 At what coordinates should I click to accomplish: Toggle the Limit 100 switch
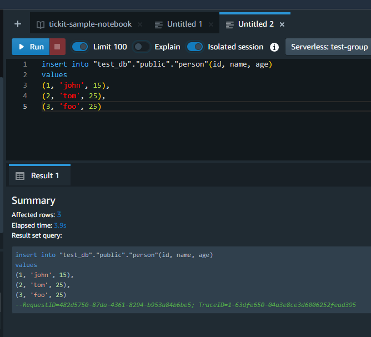pyautogui.click(x=81, y=47)
